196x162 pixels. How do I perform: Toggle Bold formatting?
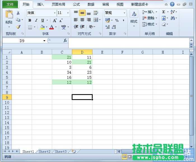(30, 20)
